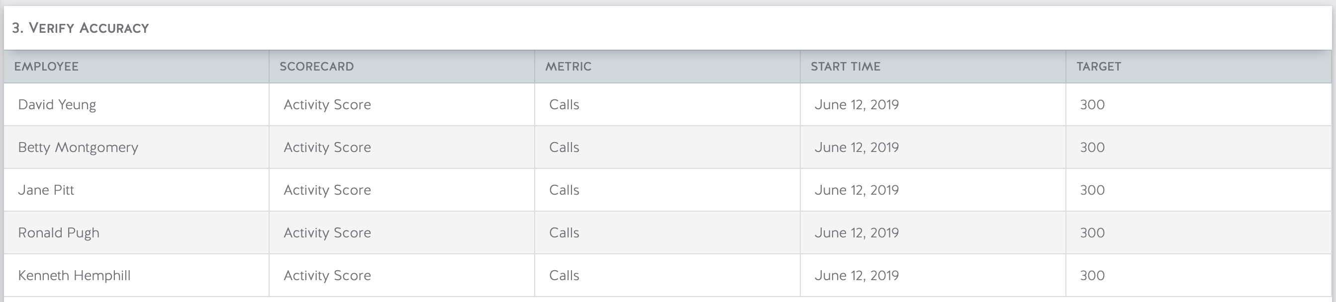Click June 12, 2019 in David Yeung's row
The width and height of the screenshot is (1336, 302).
857,105
